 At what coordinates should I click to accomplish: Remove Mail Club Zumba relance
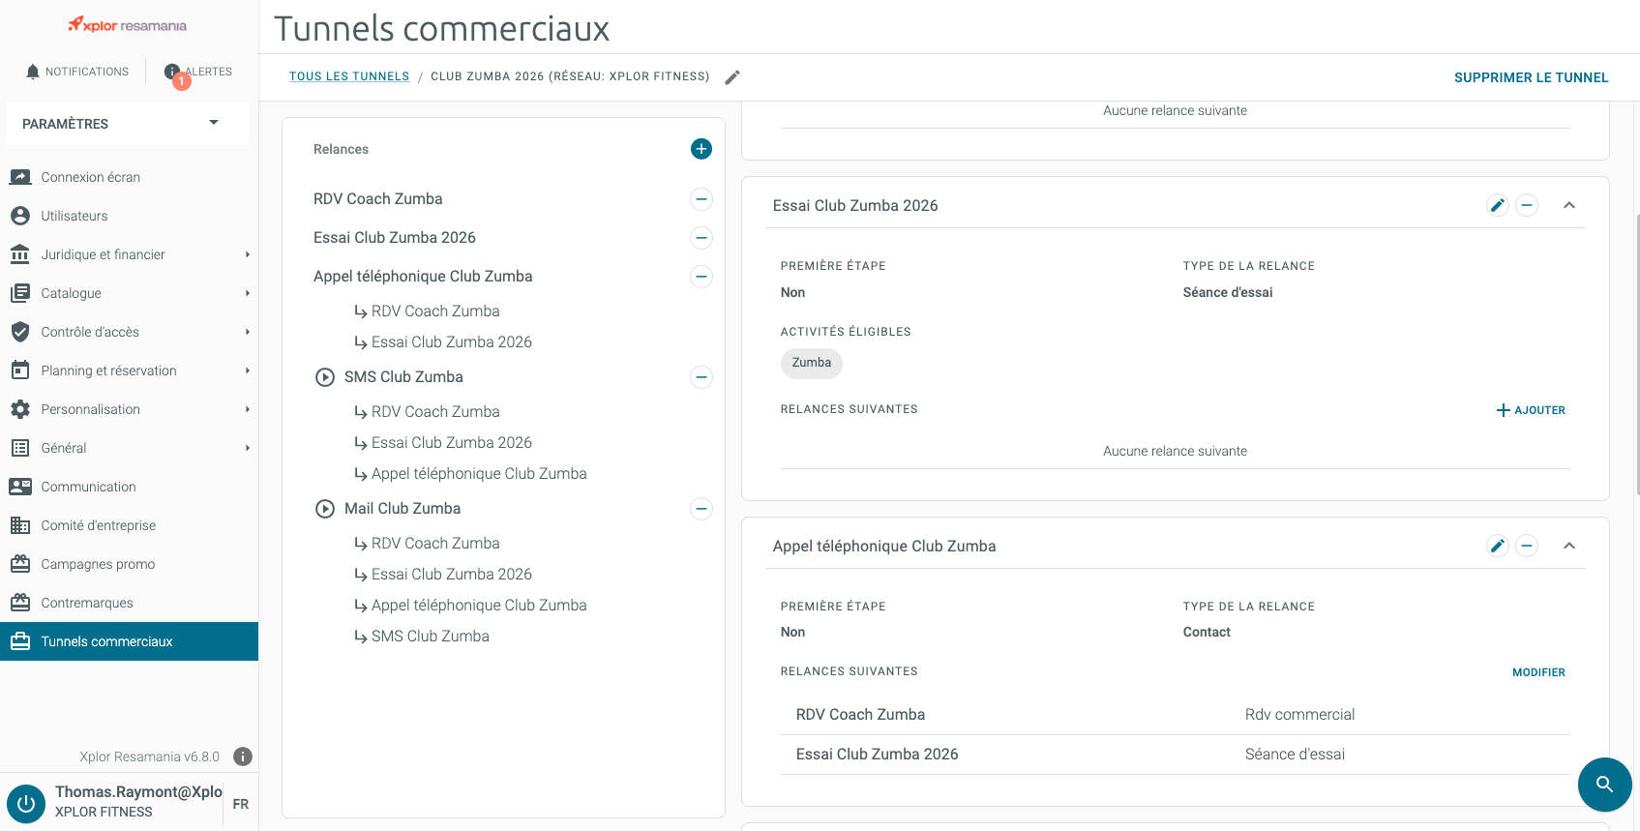[701, 509]
